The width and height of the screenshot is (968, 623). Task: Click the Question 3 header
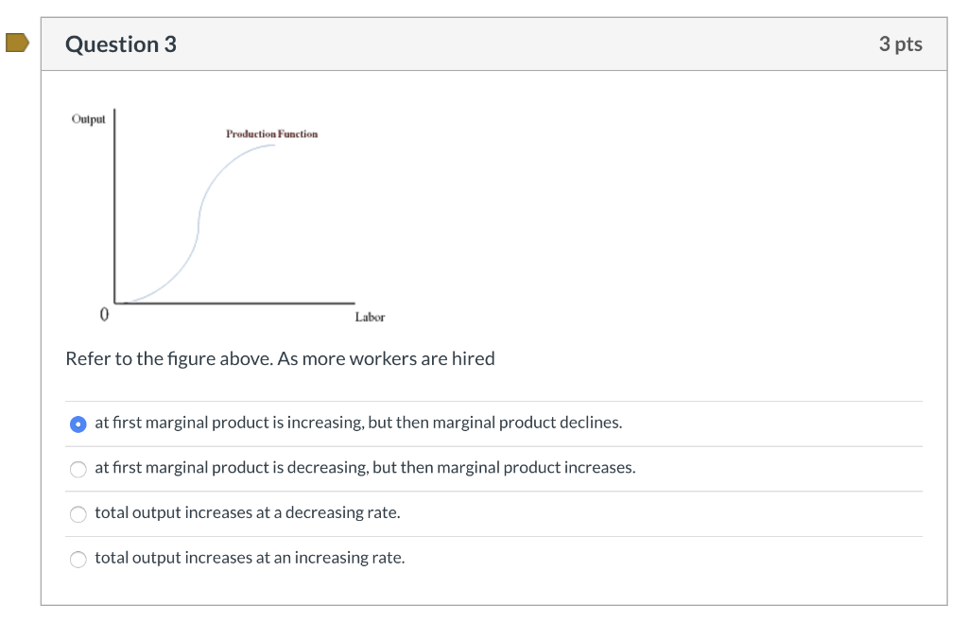121,43
